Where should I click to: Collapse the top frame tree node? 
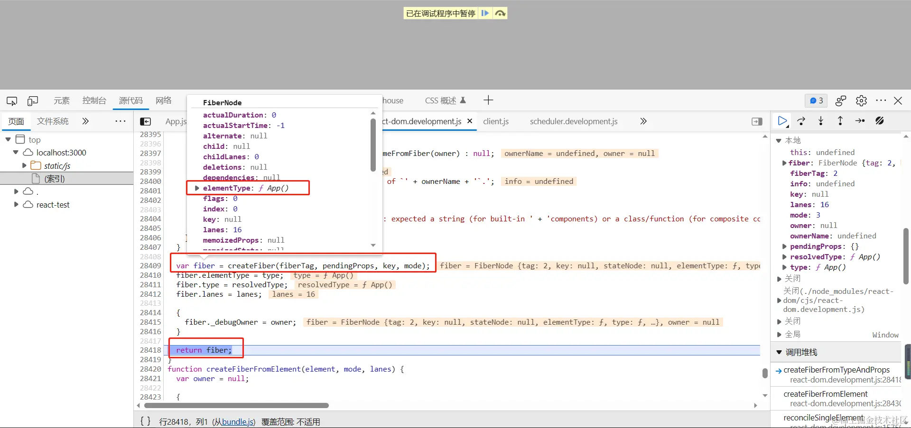pyautogui.click(x=8, y=139)
